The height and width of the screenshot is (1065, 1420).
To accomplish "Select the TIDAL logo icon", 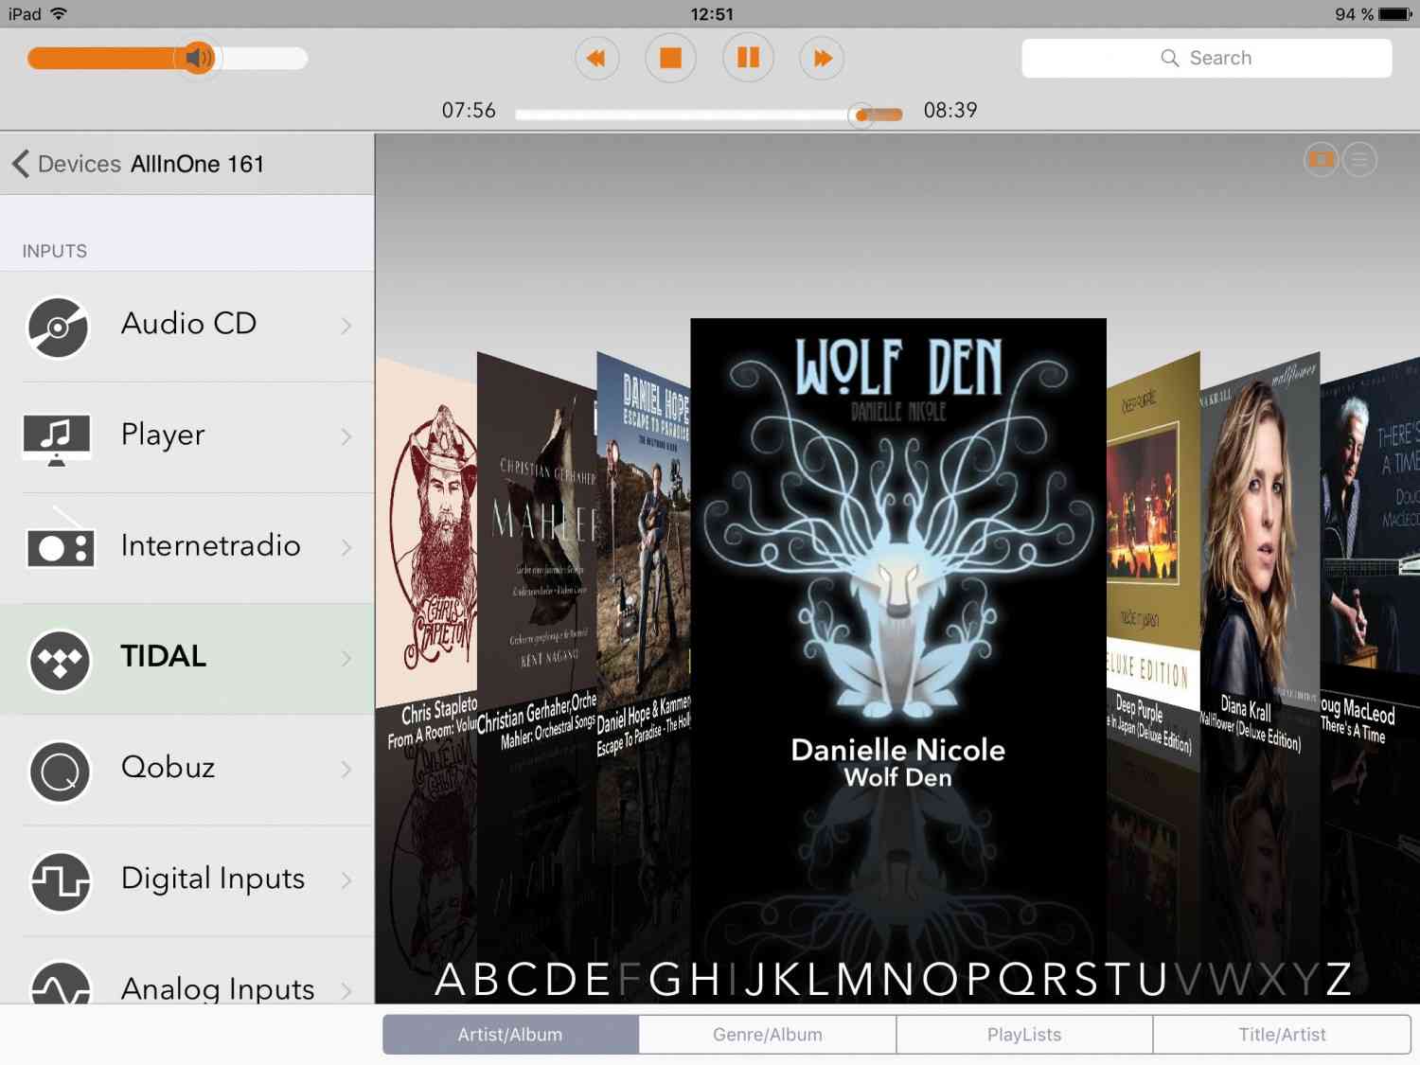I will [x=60, y=661].
